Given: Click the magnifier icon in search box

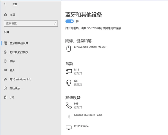Looking at the screenshot, I should point(55,23).
